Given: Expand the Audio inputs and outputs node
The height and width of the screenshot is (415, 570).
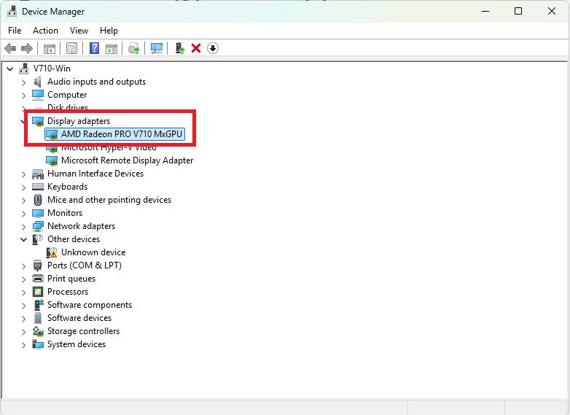Looking at the screenshot, I should (23, 82).
